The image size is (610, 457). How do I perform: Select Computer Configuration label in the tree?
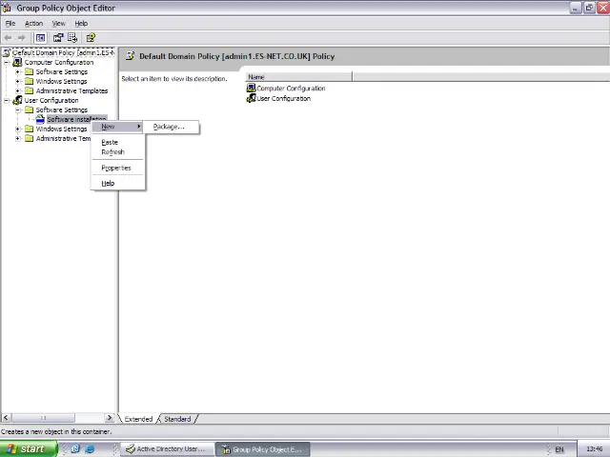(59, 62)
